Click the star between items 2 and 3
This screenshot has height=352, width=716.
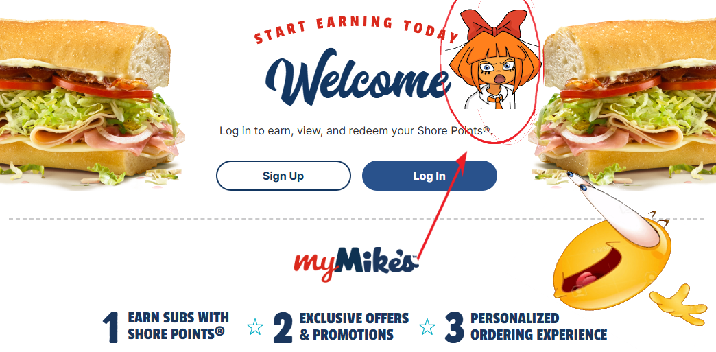pyautogui.click(x=427, y=327)
